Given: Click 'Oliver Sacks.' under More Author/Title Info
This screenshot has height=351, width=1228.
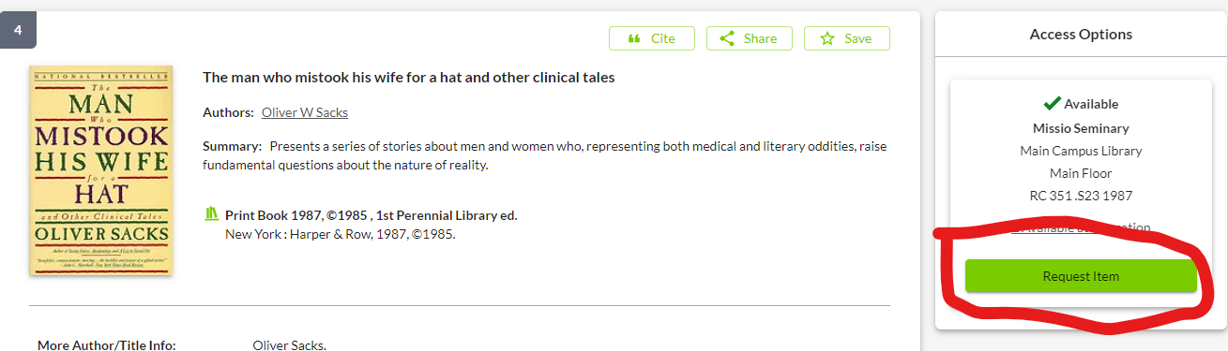Looking at the screenshot, I should pos(290,344).
